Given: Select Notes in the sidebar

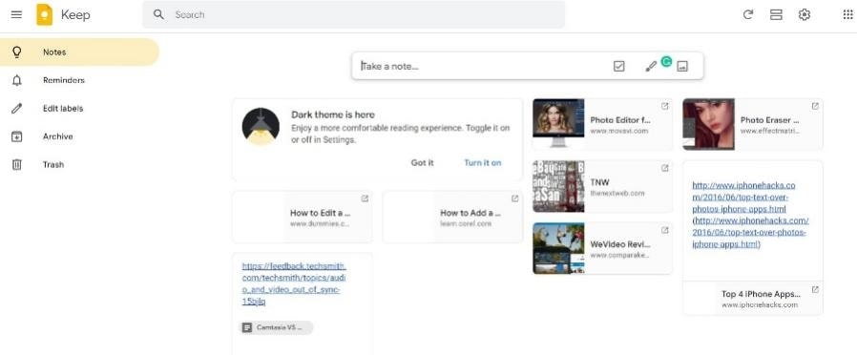Looking at the screenshot, I should 79,52.
